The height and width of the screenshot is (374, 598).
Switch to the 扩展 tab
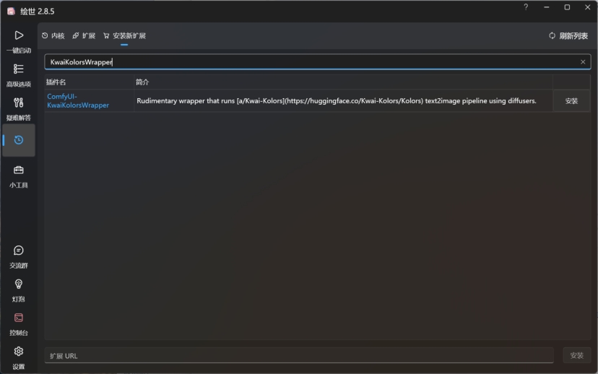pyautogui.click(x=84, y=36)
